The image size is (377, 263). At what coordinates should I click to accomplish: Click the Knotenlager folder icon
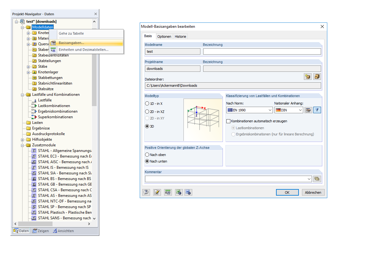34,72
